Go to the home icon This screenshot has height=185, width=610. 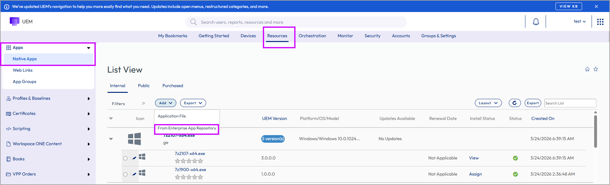(587, 69)
